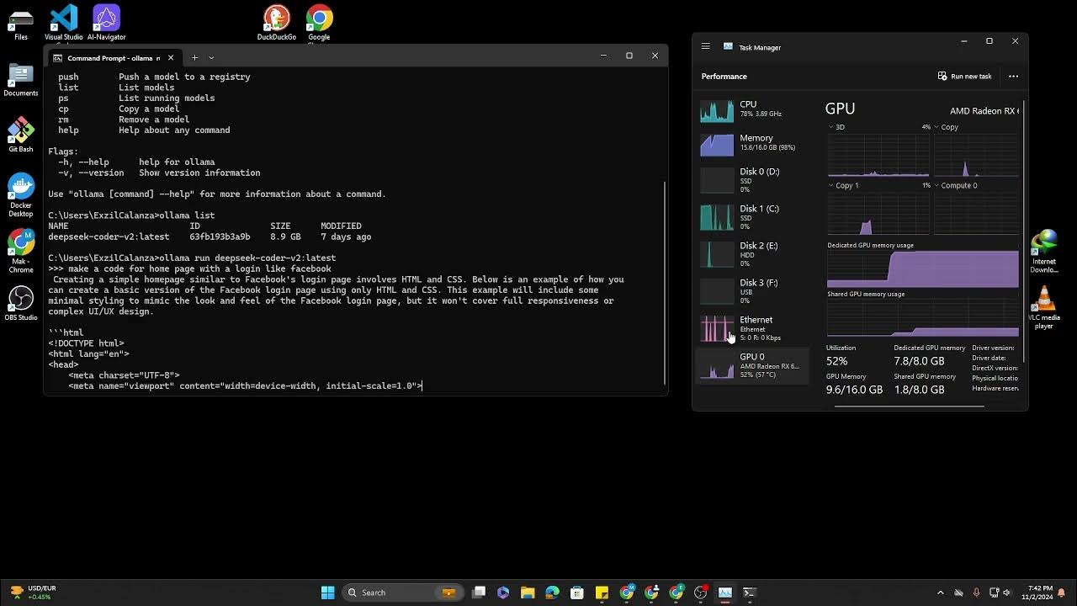Open the notification bell in the tray

pyautogui.click(x=1063, y=593)
